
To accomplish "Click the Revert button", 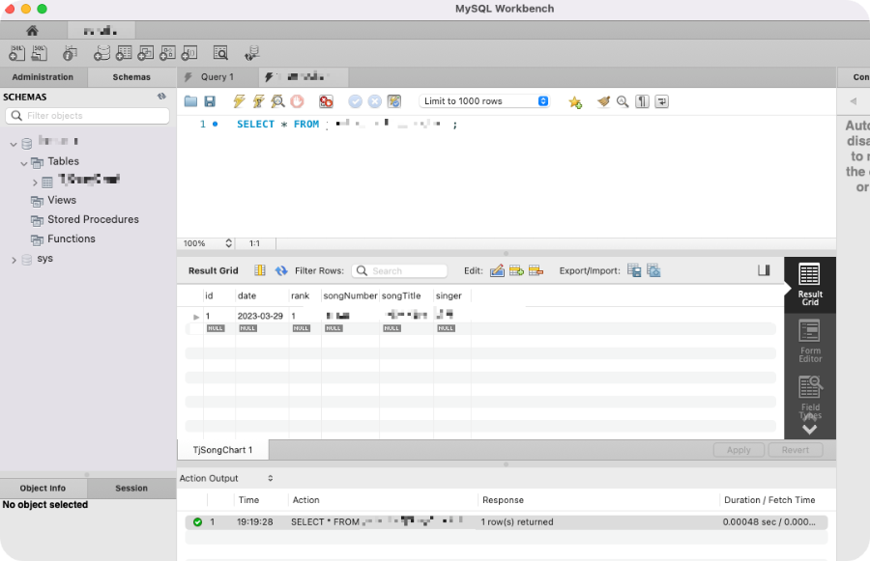I will tap(796, 450).
